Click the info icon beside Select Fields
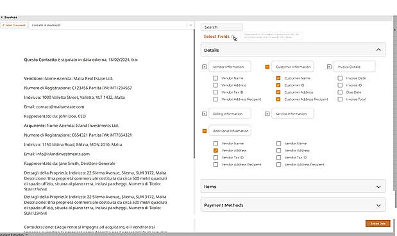This screenshot has width=397, height=236. click(233, 37)
